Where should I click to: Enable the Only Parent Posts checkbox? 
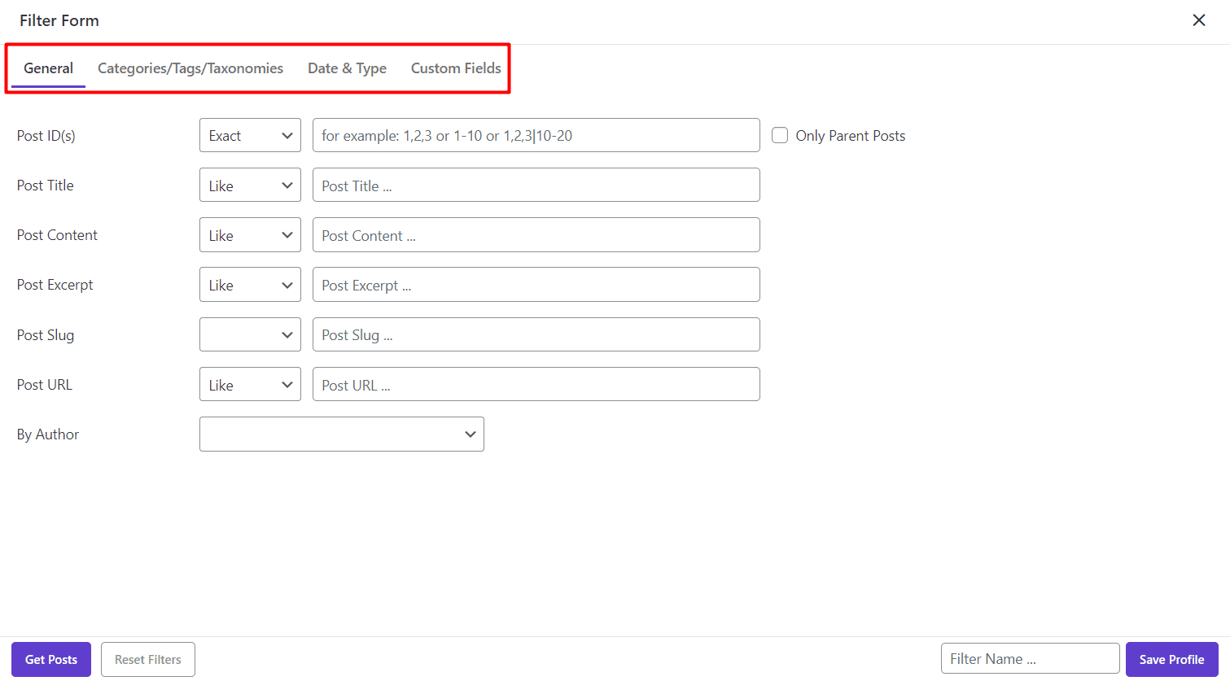coord(779,135)
